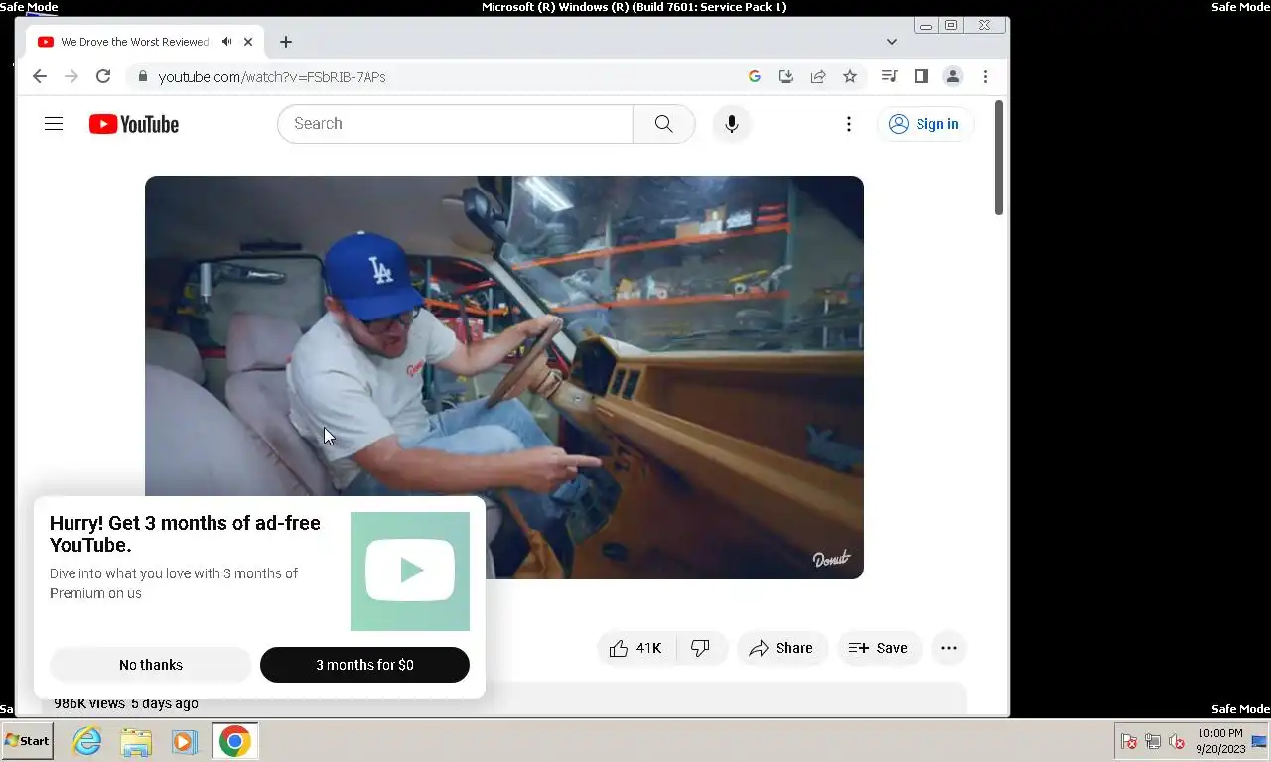Image resolution: width=1271 pixels, height=762 pixels.
Task: Expand tab search dropdown chevron
Action: click(891, 42)
